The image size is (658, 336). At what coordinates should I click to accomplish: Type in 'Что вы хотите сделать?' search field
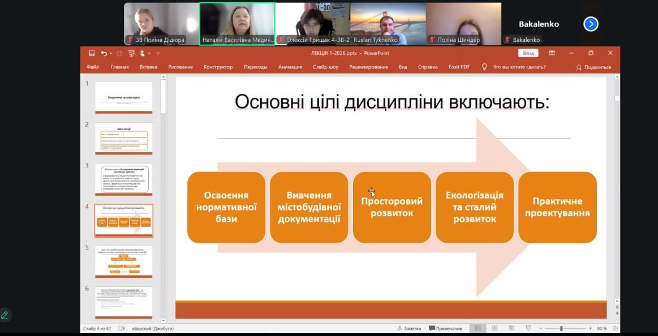(x=519, y=67)
